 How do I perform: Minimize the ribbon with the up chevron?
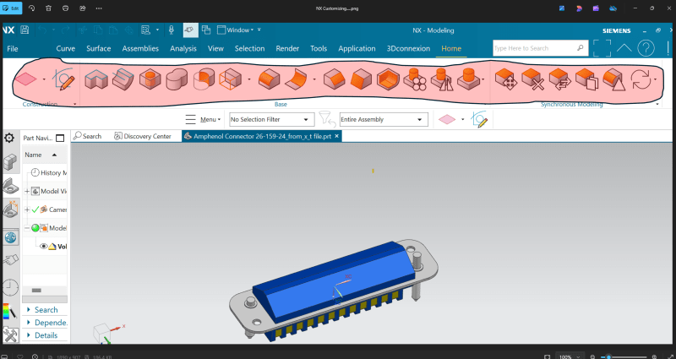pyautogui.click(x=624, y=48)
